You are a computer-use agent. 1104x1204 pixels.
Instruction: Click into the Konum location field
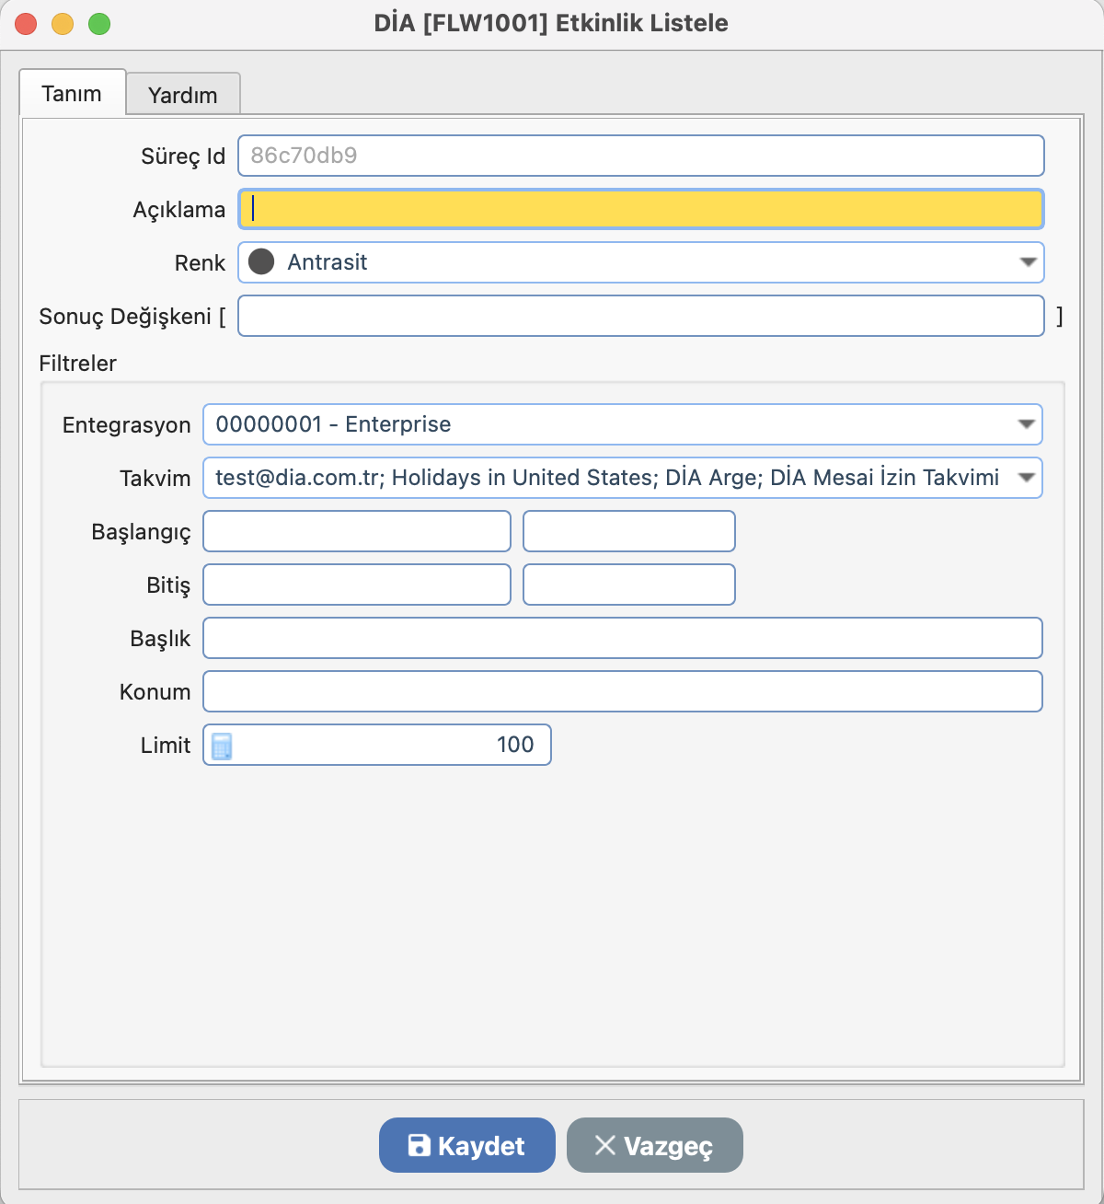622,691
